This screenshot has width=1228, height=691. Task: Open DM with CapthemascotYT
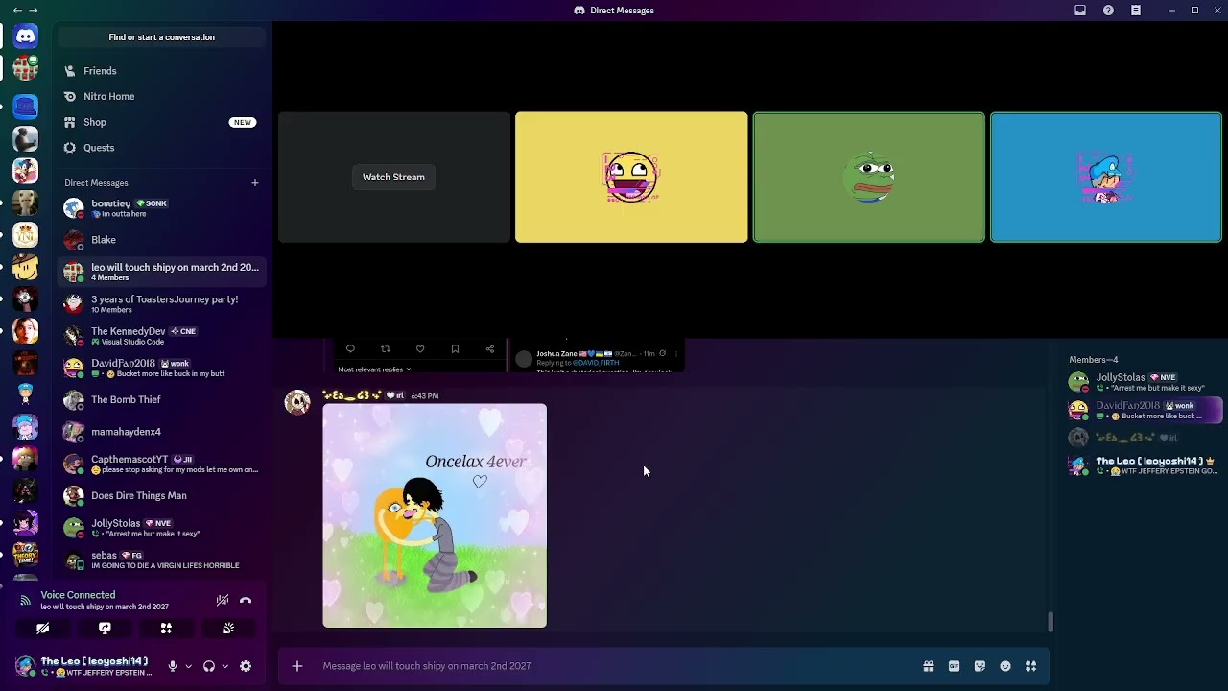(161, 464)
